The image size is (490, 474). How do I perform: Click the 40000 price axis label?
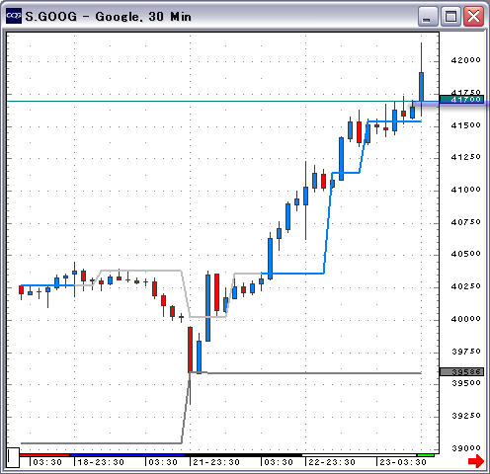click(x=465, y=319)
